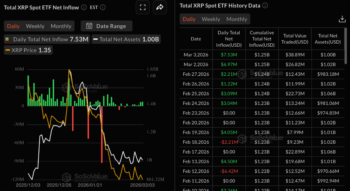Hide the Total Net Assets line
The width and height of the screenshot is (350, 191).
[126, 39]
